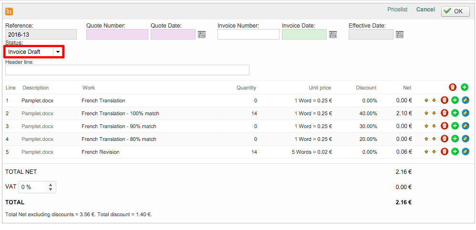Click the pink Quote Number field
Screen dimensions: 476x230
click(117, 34)
